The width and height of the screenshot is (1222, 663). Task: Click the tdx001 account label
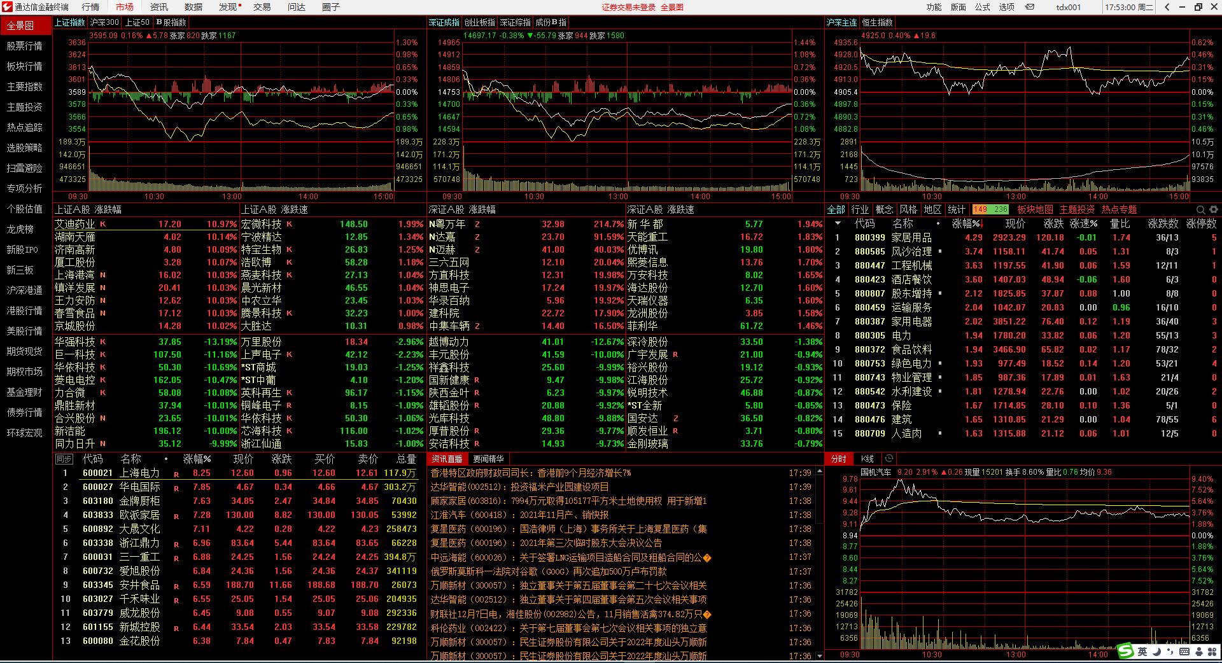1068,7
